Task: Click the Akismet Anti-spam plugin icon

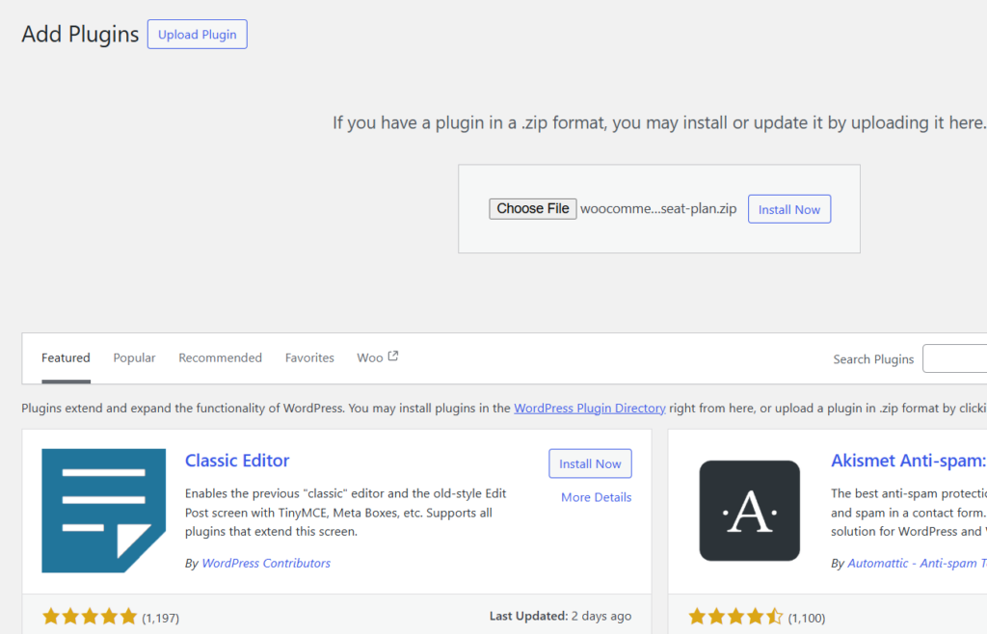Action: tap(749, 511)
